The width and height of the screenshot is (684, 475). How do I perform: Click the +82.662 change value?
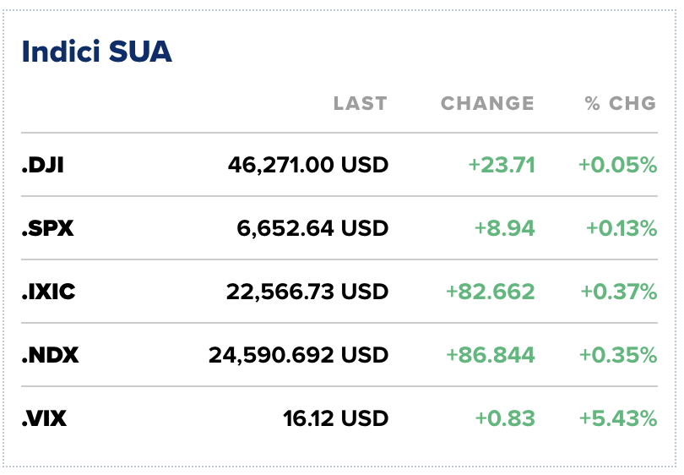[490, 292]
